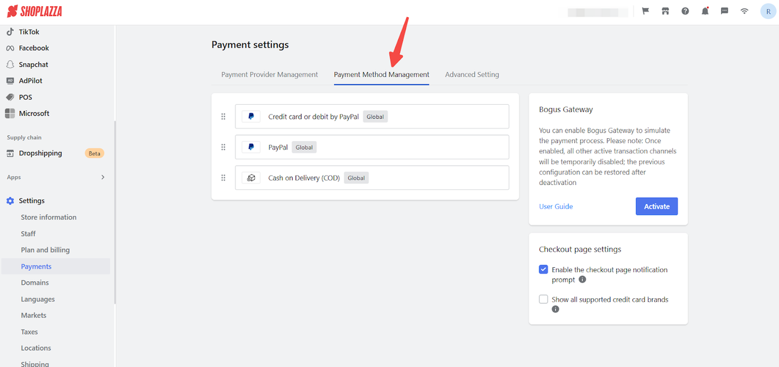Uncheck Enable checkout page notification prompt
Viewport: 779px width, 367px height.
[543, 270]
